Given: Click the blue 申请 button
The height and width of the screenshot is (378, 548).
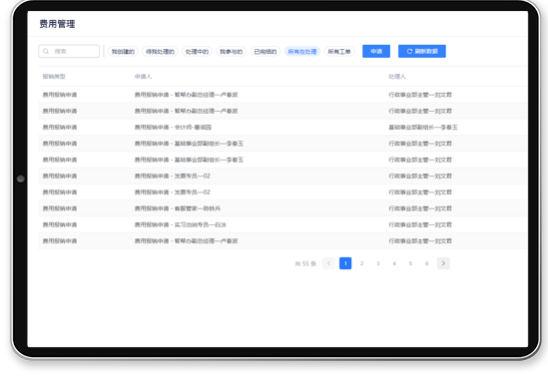Looking at the screenshot, I should pos(376,51).
